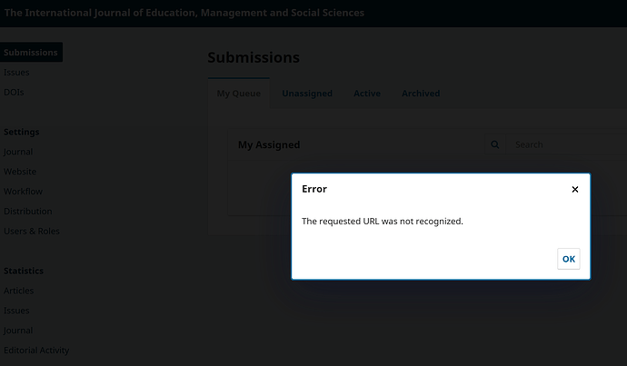Open Submissions in the sidebar
Screen dimensions: 627x366
pyautogui.click(x=31, y=53)
